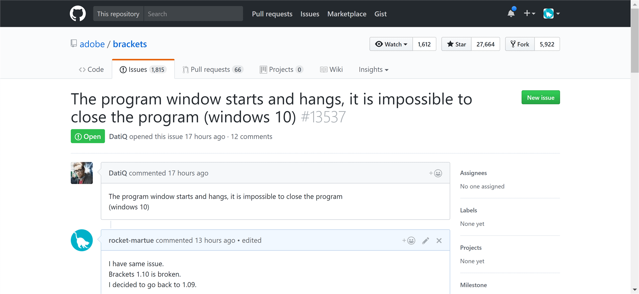Click DatiQ's avatar photo

pos(82,173)
